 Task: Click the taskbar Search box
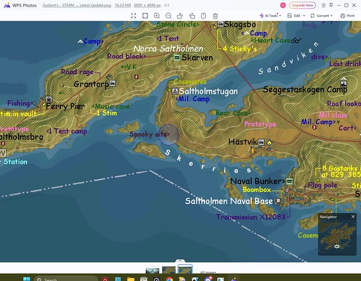[66, 279]
